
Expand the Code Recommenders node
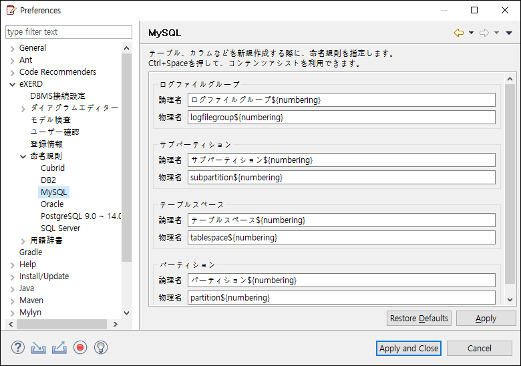pos(12,72)
